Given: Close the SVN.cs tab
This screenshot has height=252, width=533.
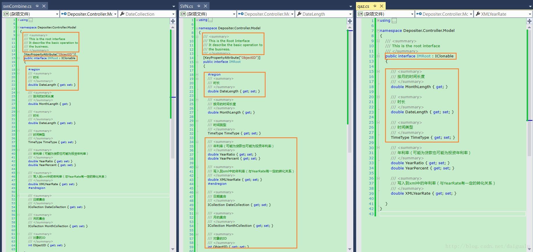Looking at the screenshot, I should pyautogui.click(x=205, y=6).
